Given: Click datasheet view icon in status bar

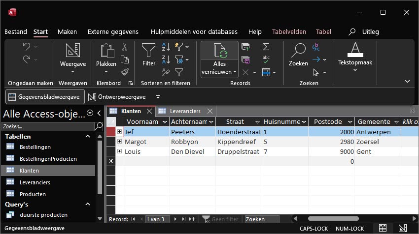Looking at the screenshot, I should click(x=383, y=228).
